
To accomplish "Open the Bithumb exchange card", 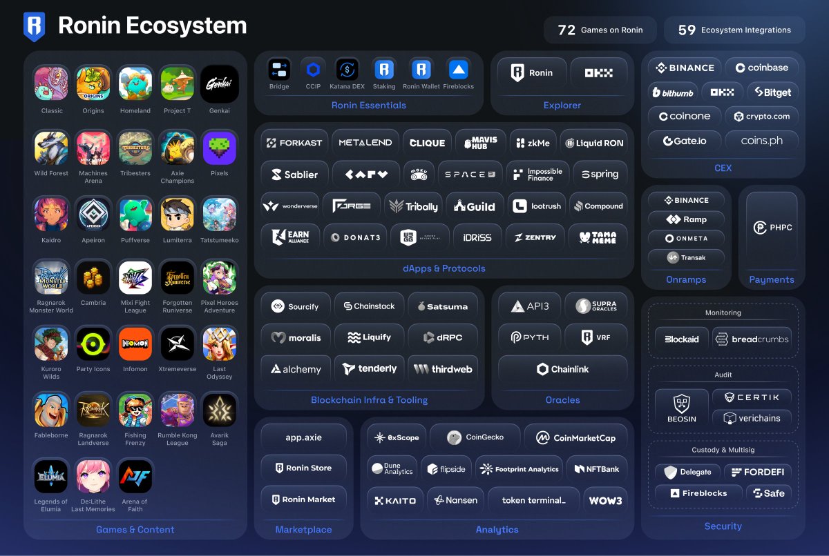I will click(x=673, y=92).
